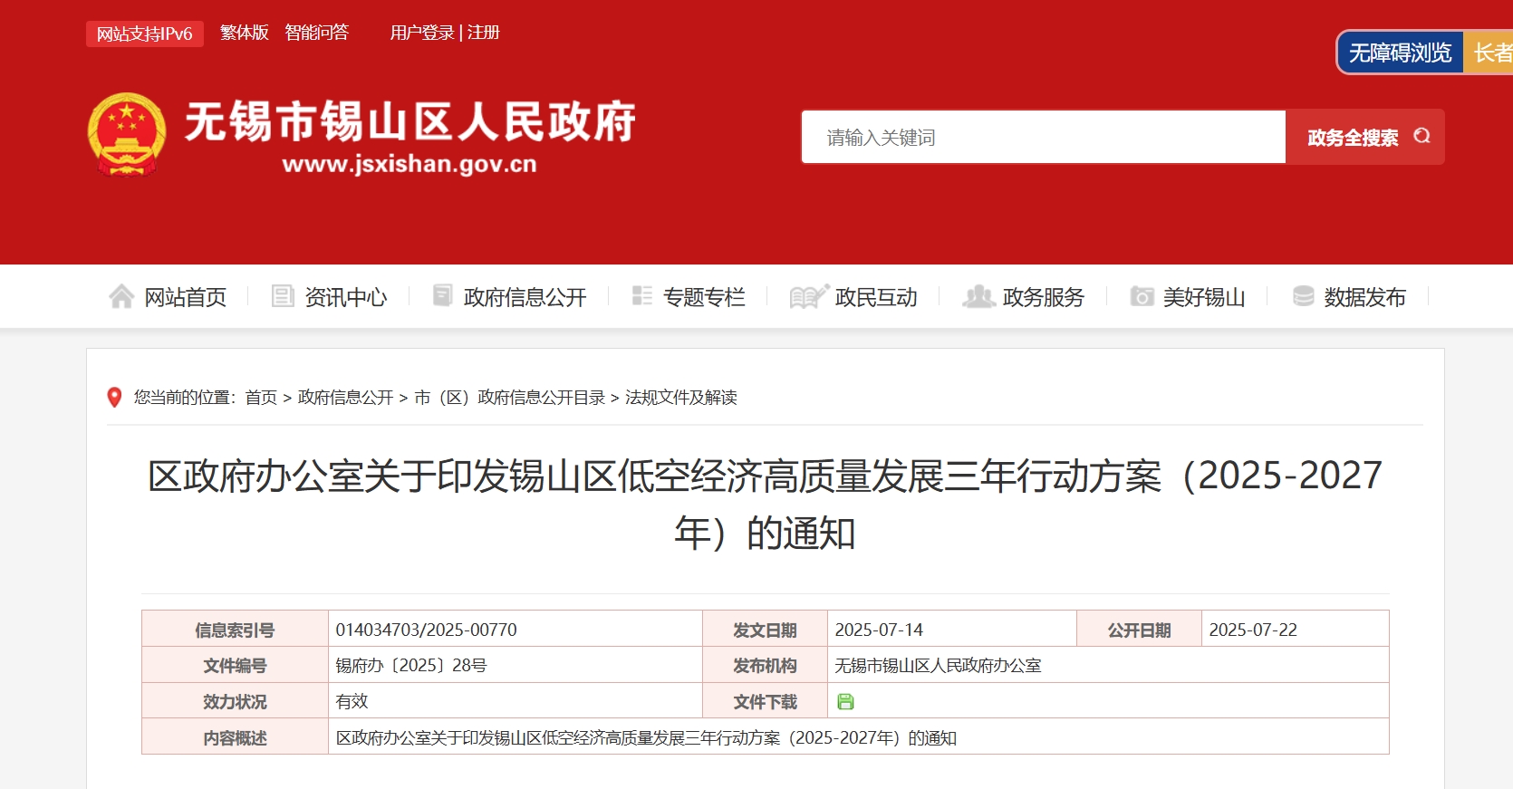Screen dimensions: 1513x789
Task: Click the national emblem logo
Action: tap(127, 134)
